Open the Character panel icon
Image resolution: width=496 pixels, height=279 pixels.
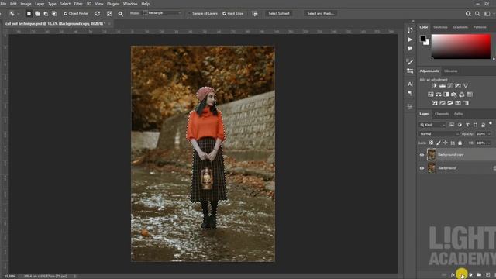pos(410,84)
